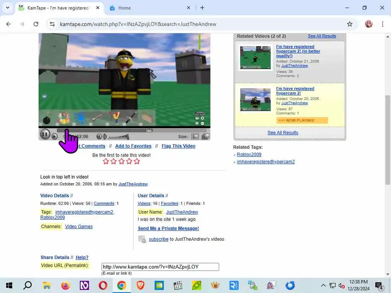Viewport: 391px width, 293px height.
Task: Open Chrome three-dot menu
Action: [x=383, y=24]
